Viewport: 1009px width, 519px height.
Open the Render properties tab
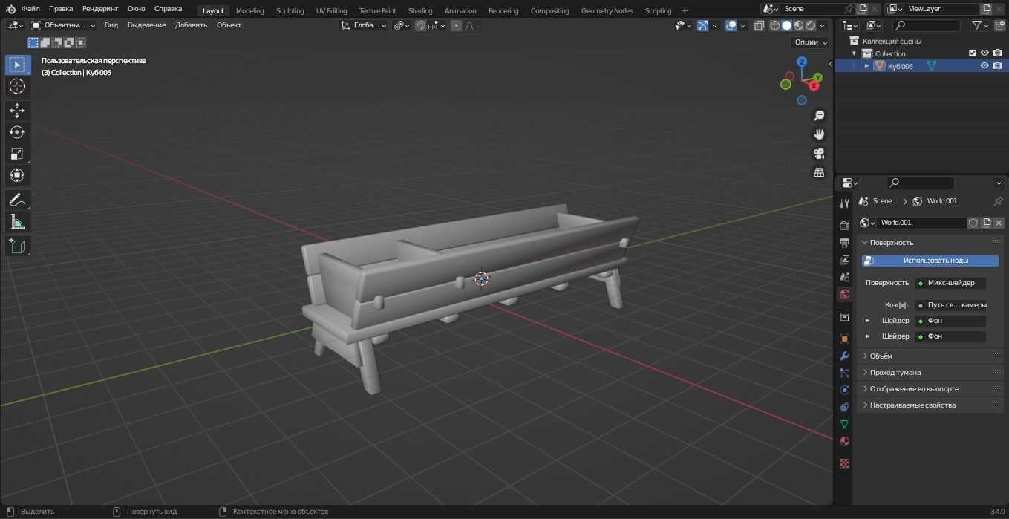[x=844, y=225]
